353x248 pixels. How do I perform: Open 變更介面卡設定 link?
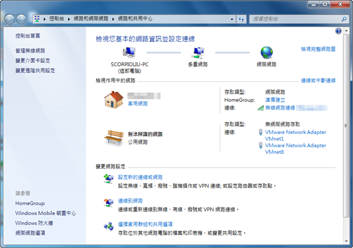32,61
